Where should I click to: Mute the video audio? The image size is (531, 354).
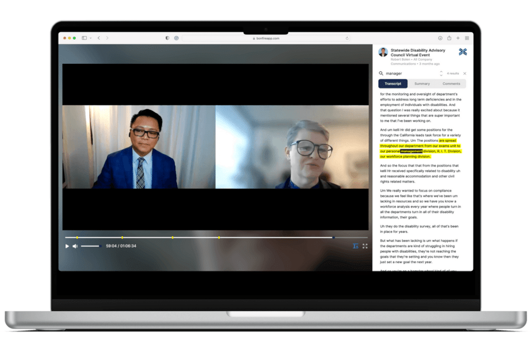pos(75,246)
